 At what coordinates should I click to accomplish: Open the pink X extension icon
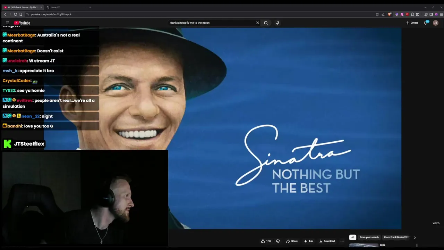(402, 14)
